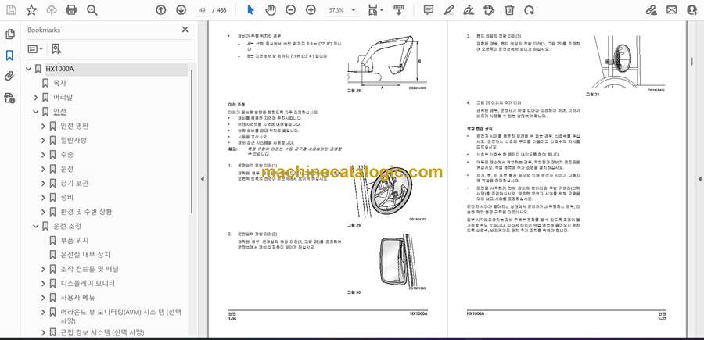Open the security lock panel icon
This screenshot has width=704, height=340.
tap(9, 98)
